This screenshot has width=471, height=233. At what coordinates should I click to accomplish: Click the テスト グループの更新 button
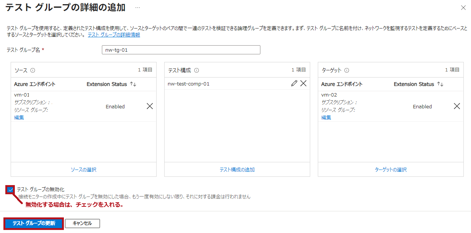click(34, 223)
